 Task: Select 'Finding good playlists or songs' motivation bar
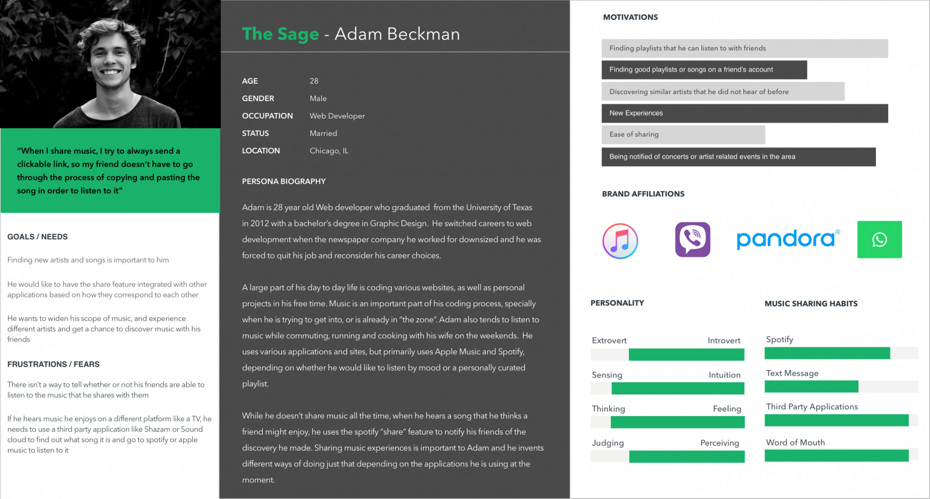click(x=704, y=70)
